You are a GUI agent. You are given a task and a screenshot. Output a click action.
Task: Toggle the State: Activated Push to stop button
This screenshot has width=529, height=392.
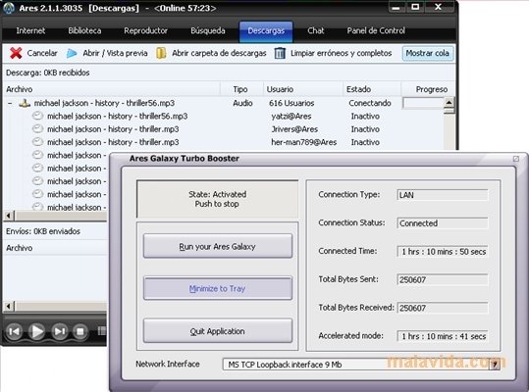(217, 199)
